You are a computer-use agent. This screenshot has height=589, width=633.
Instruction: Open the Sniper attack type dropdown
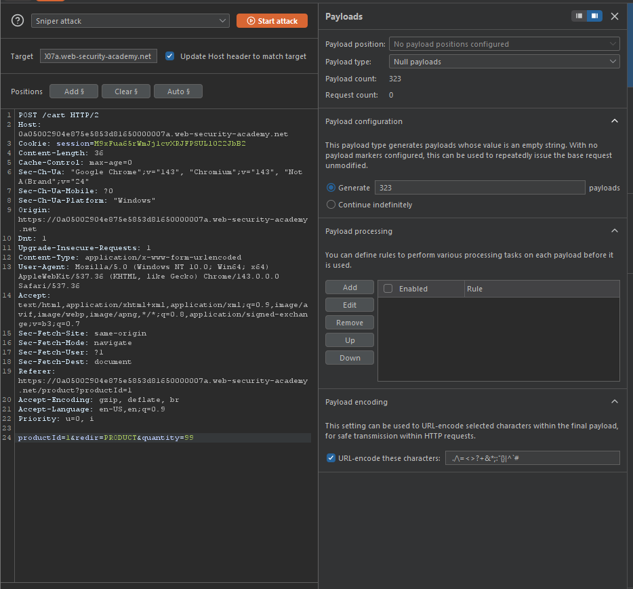(x=130, y=20)
